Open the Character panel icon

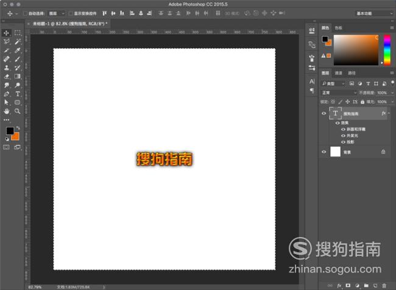[312, 82]
